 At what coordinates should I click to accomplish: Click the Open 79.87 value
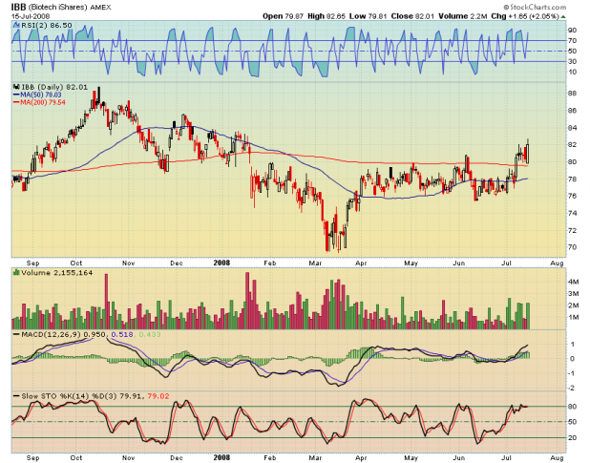tap(283, 16)
